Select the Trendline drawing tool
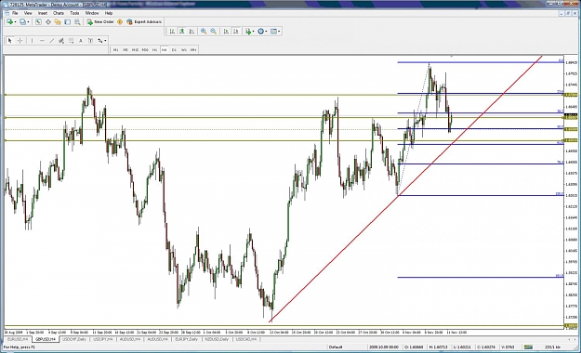This screenshot has height=353, width=581. (51, 41)
